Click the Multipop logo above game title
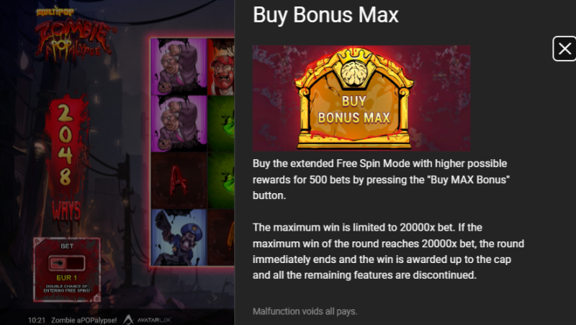The width and height of the screenshot is (576, 325). (55, 12)
